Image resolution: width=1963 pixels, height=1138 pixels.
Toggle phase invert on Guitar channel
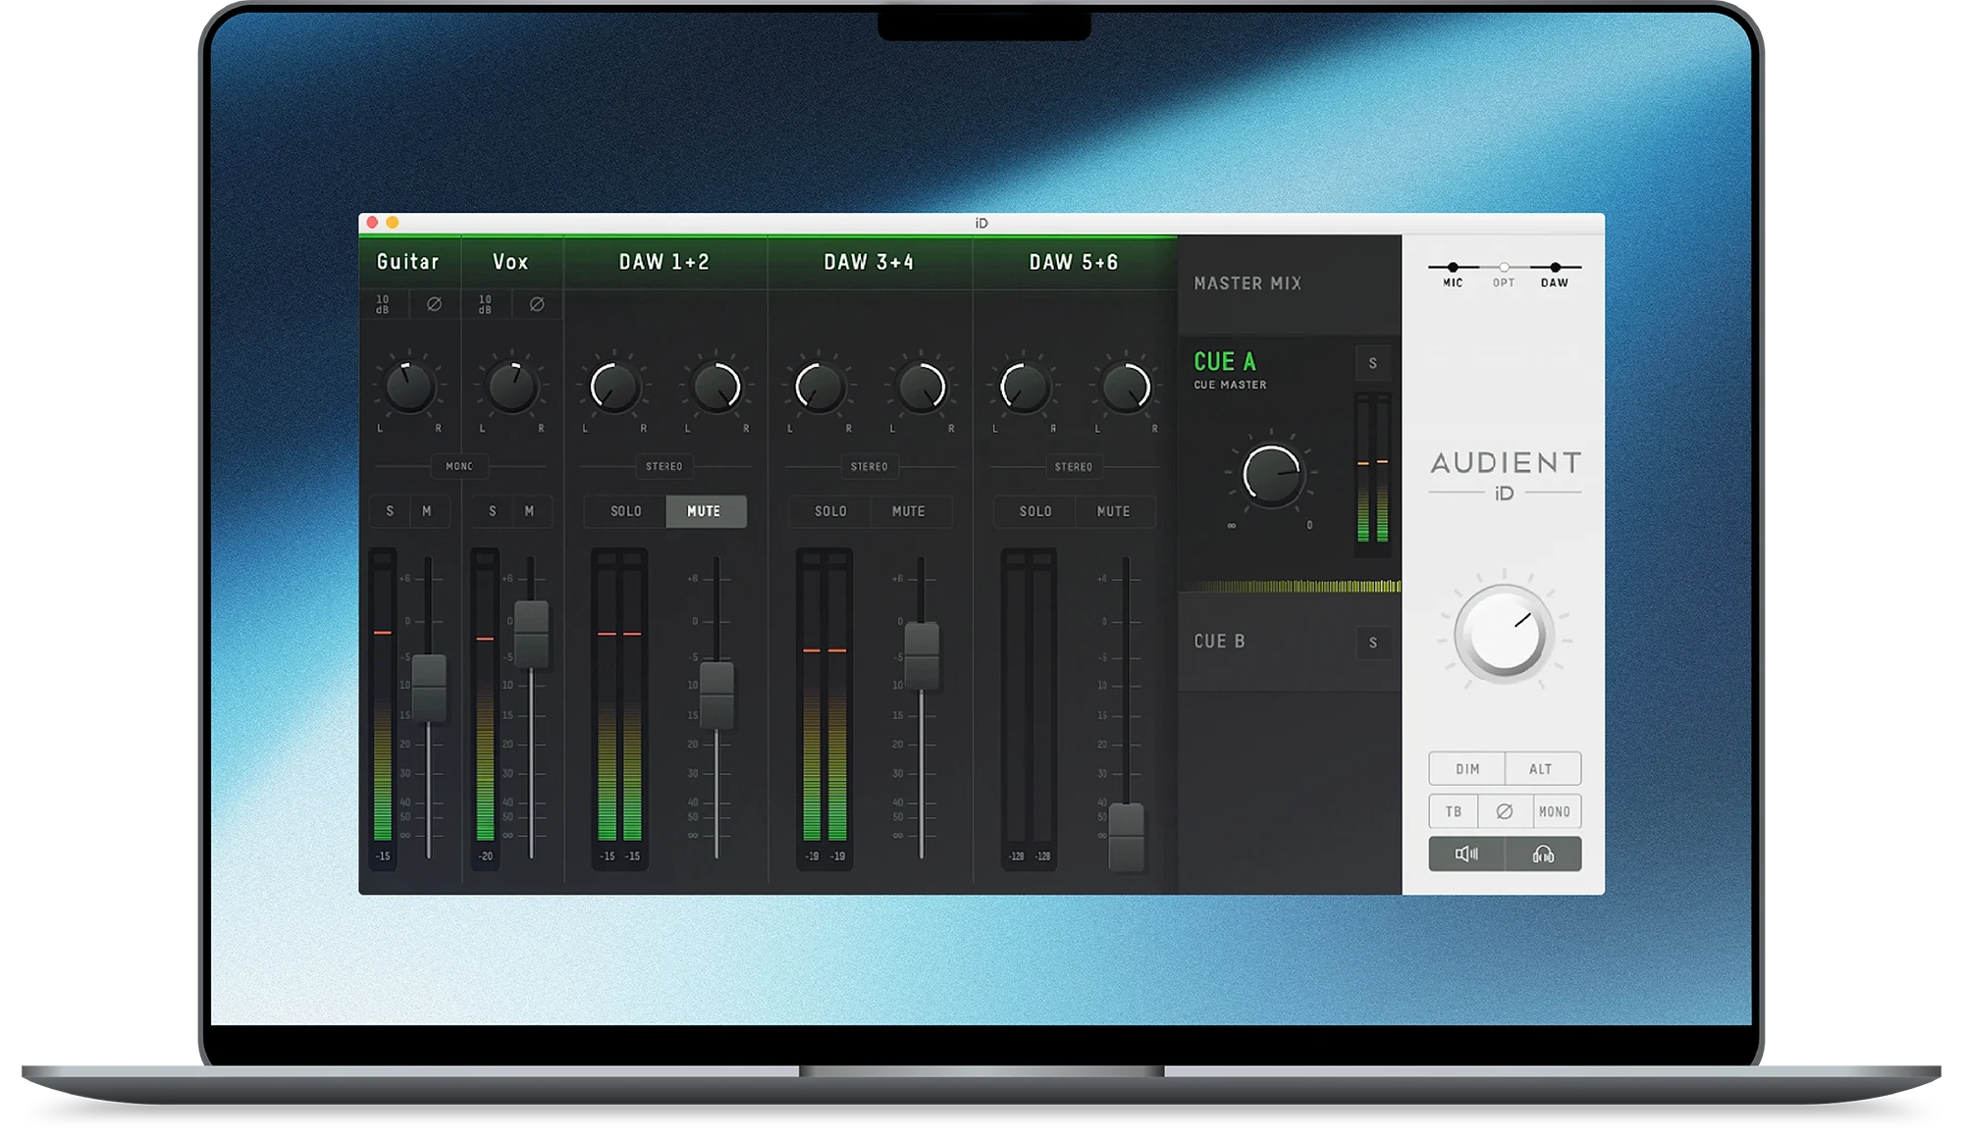pos(434,304)
